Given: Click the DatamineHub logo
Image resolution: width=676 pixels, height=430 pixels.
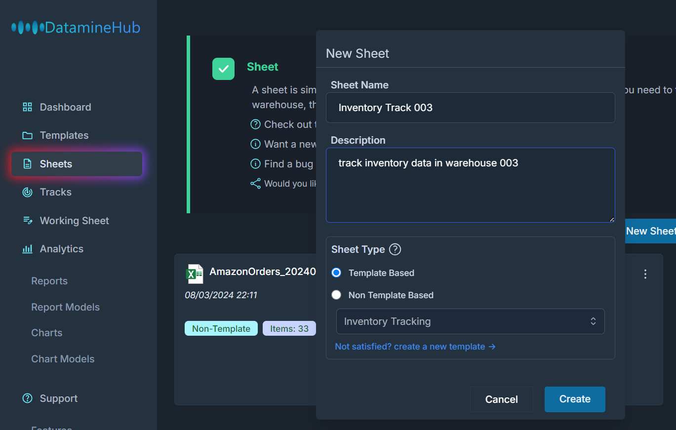Looking at the screenshot, I should (76, 27).
